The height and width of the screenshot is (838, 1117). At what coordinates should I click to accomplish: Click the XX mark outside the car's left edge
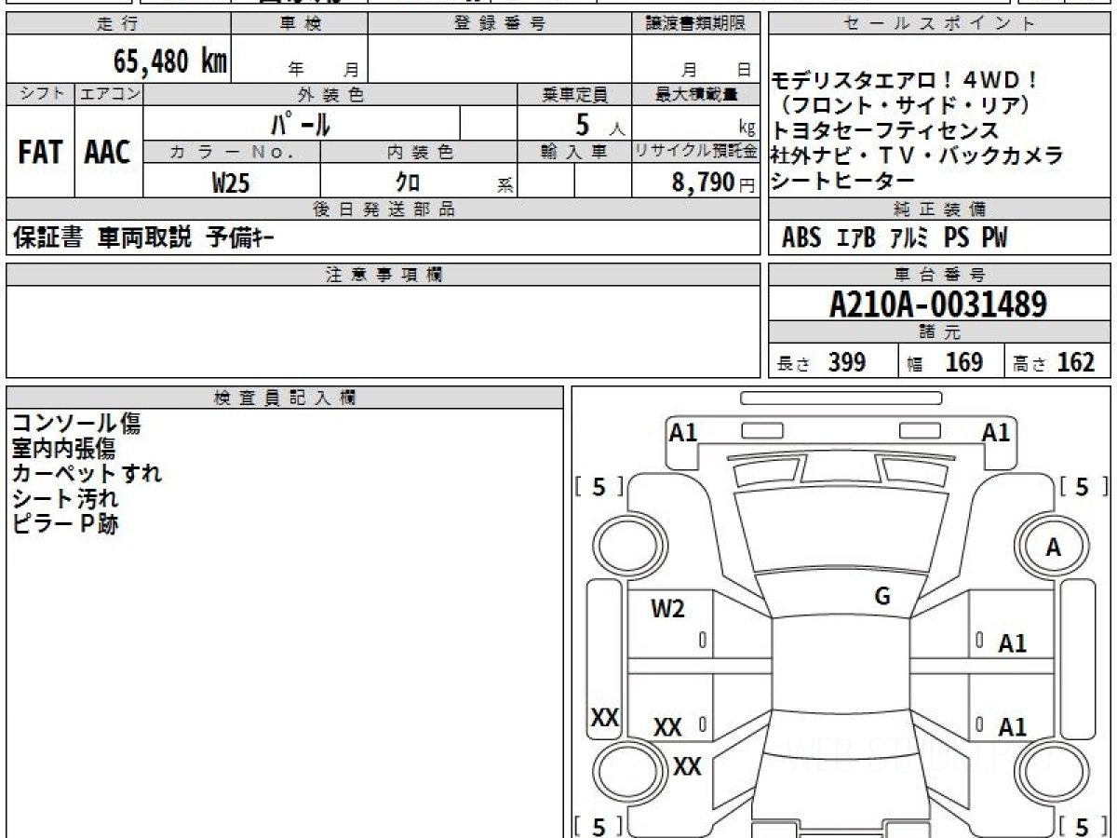tap(605, 718)
